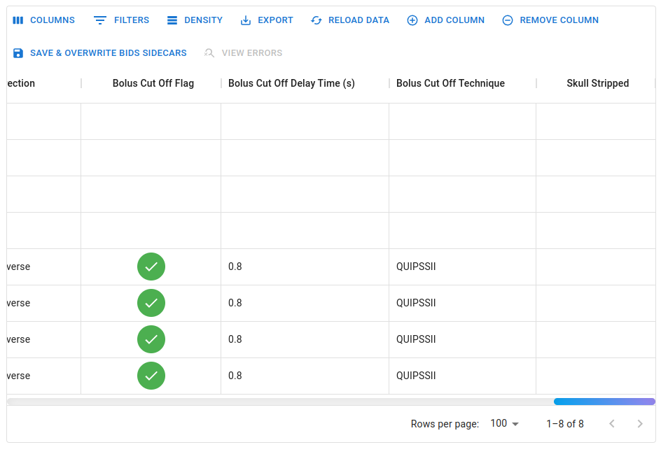Click ADD COLUMN text label
The image size is (661, 461).
(x=454, y=20)
